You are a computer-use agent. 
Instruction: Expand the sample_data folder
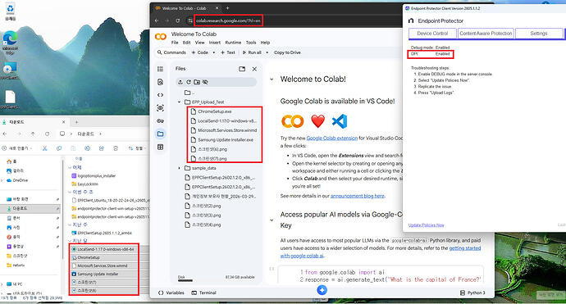(x=179, y=168)
